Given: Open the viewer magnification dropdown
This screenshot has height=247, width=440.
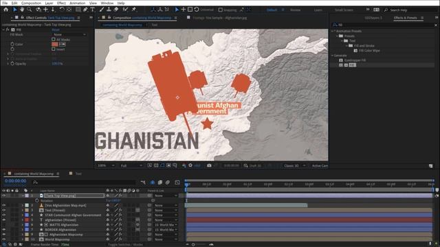Looking at the screenshot, I should coord(106,165).
